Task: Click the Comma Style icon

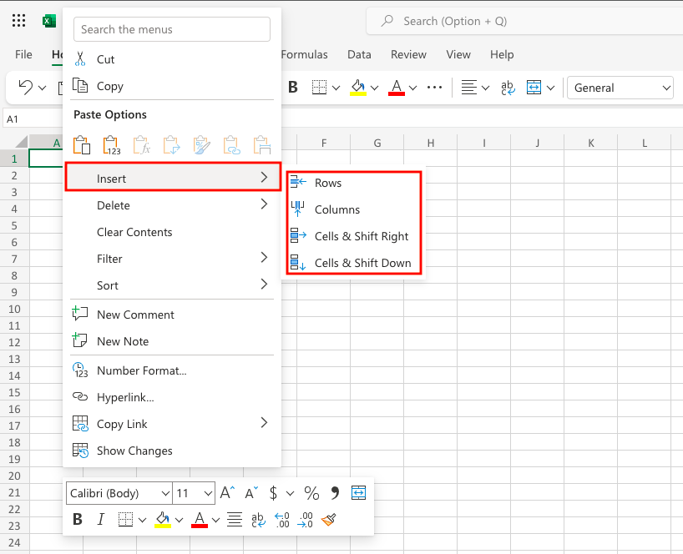Action: (x=335, y=493)
